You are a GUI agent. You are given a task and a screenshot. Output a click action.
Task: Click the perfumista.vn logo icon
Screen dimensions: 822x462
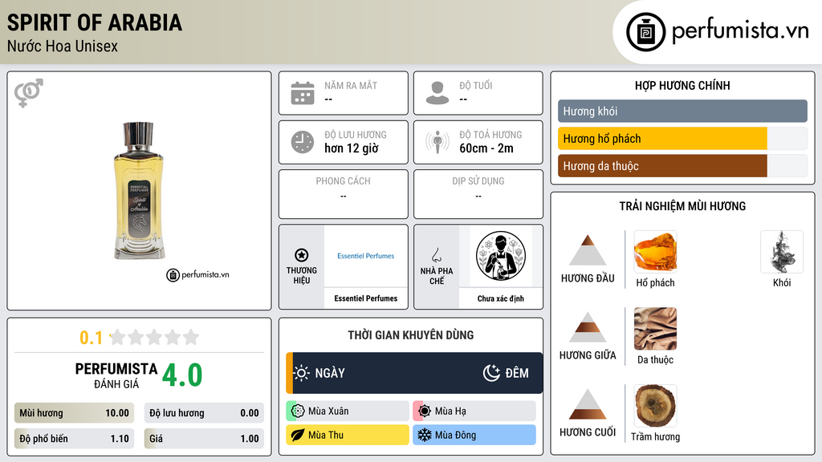[x=645, y=32]
